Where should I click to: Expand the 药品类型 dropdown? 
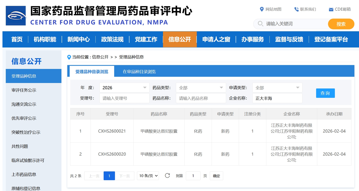pos(201,88)
